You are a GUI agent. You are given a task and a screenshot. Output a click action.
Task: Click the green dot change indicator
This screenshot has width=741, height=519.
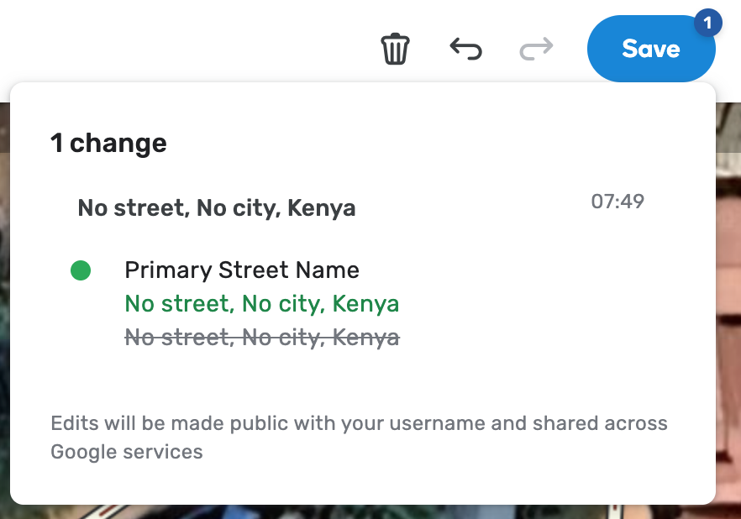pyautogui.click(x=81, y=270)
